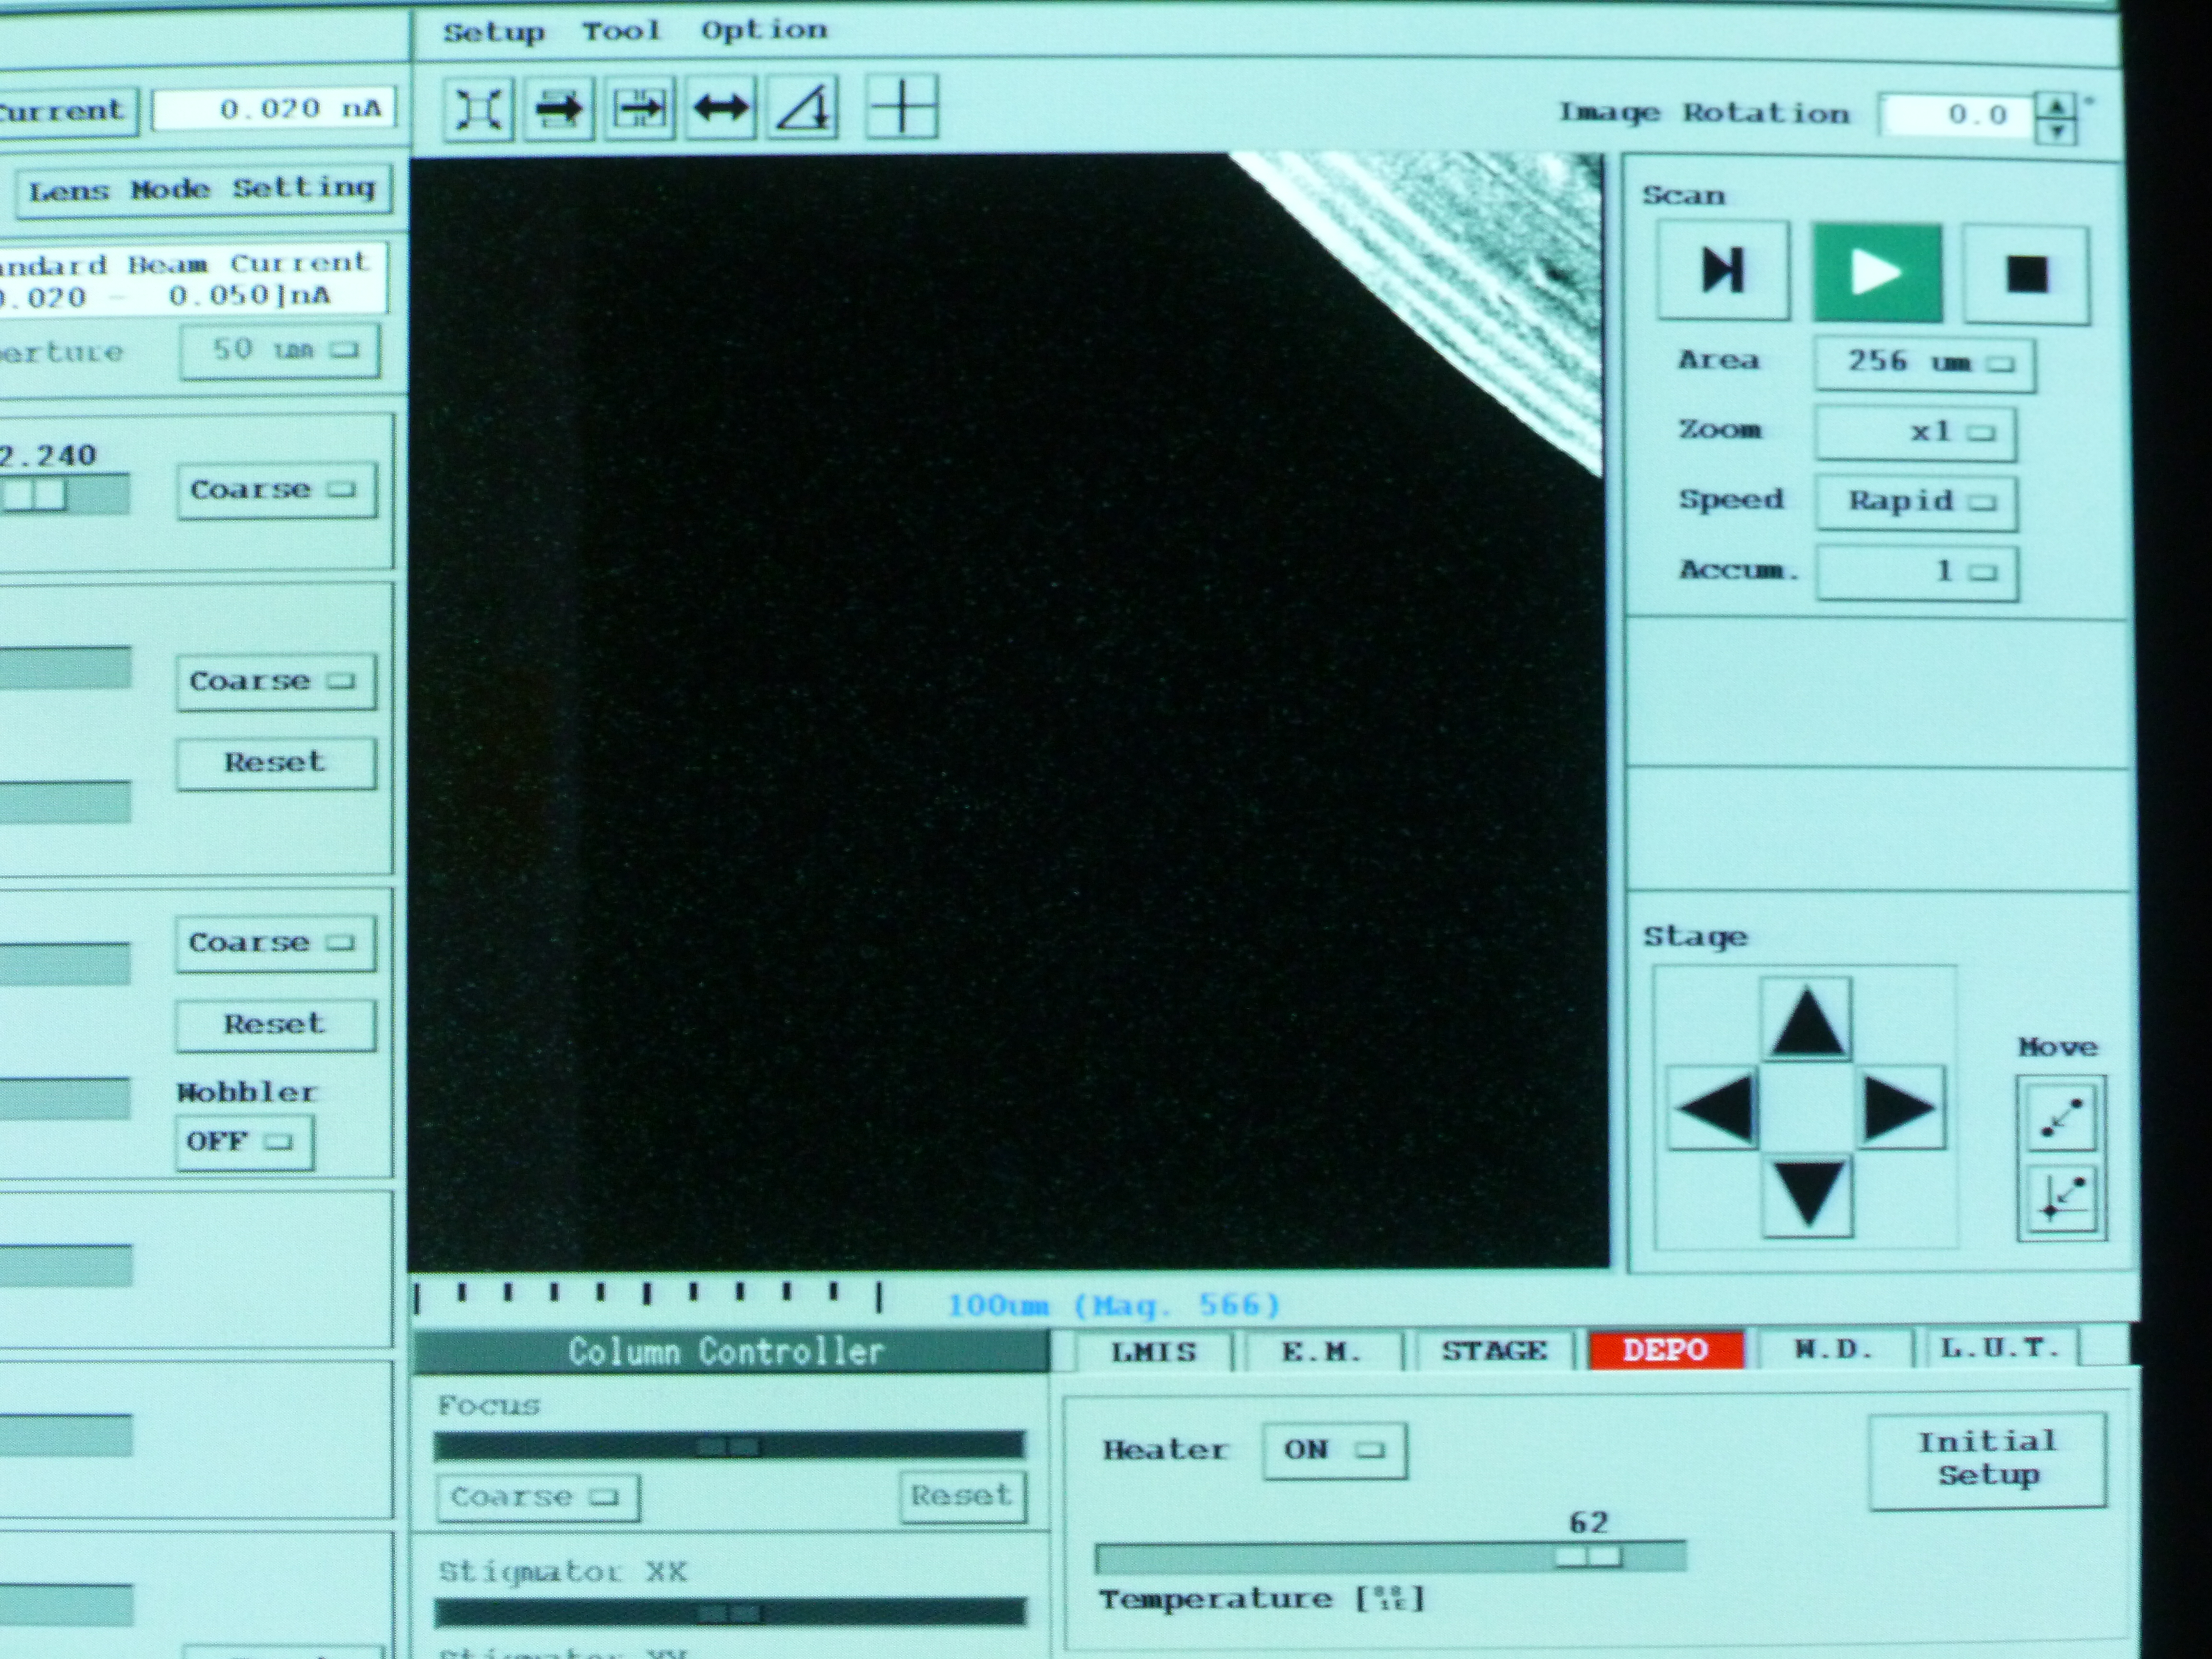Select the double-headed arrow measure tool
Viewport: 2212px width, 1659px height.
click(x=721, y=108)
